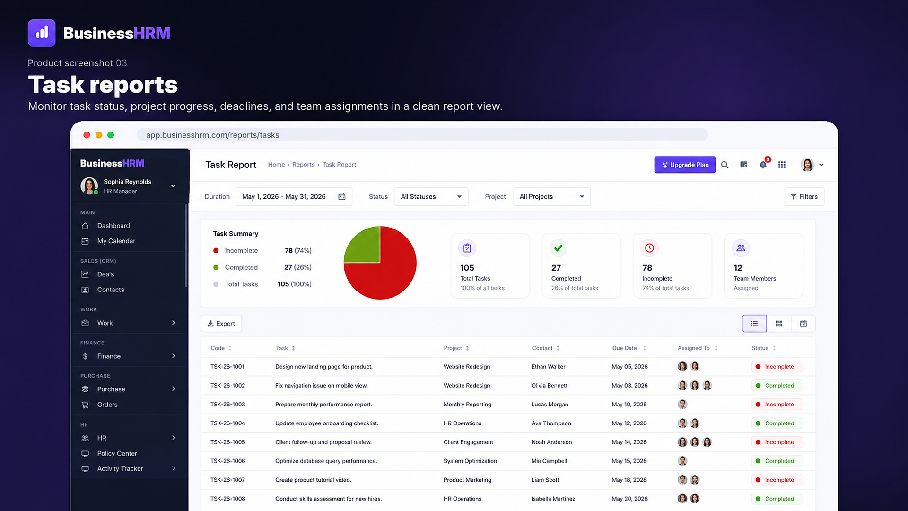908x511 pixels.
Task: Switch to list view
Action: (754, 324)
